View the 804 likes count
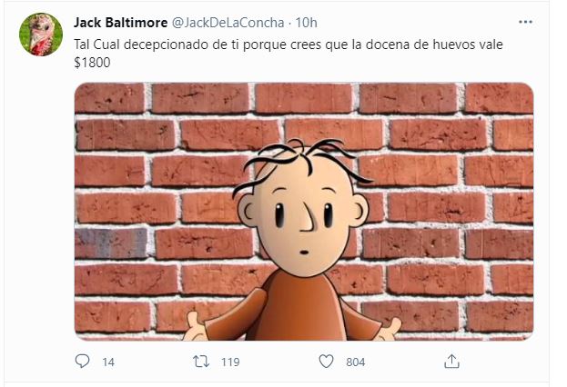Screen dimensions: 567x387 (x=356, y=362)
